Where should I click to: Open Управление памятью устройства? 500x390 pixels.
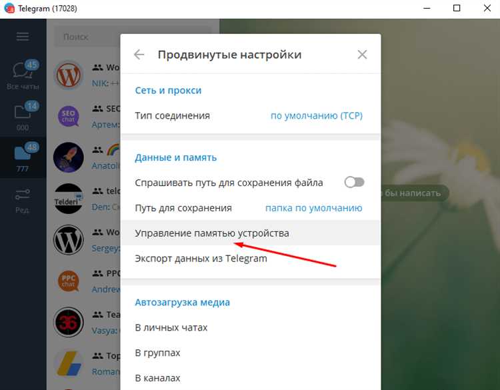click(x=251, y=233)
